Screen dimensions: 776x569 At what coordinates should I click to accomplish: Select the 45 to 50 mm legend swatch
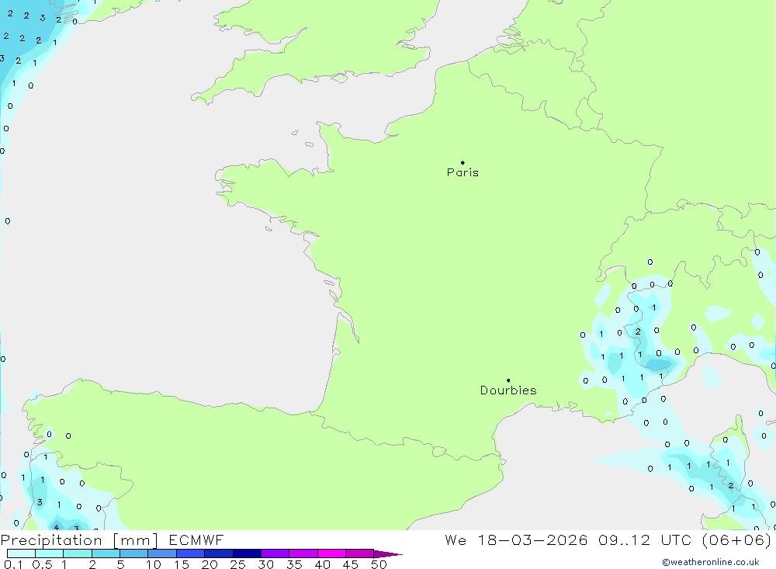click(x=360, y=553)
